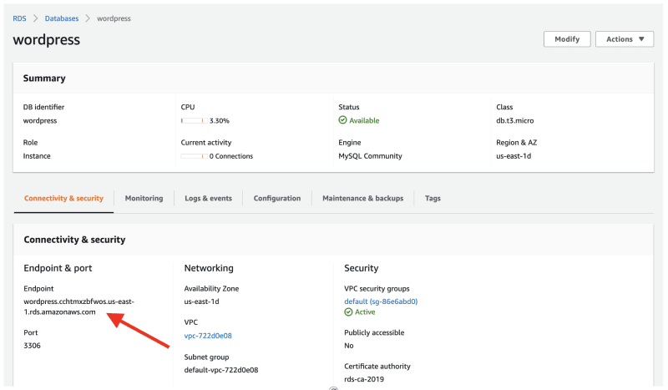Viewport: 668px width, 390px height.
Task: Click the wordpress page heading
Action: tap(47, 39)
